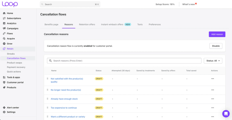Open Streaks under Retain
The width and height of the screenshot is (232, 120).
tap(11, 54)
